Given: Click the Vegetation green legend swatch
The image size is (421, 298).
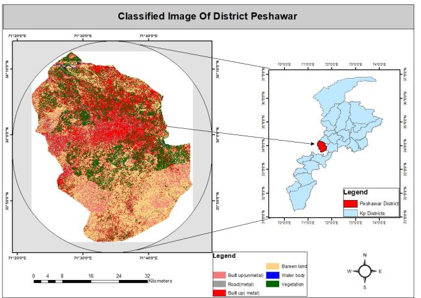Looking at the screenshot, I should click(x=272, y=284).
